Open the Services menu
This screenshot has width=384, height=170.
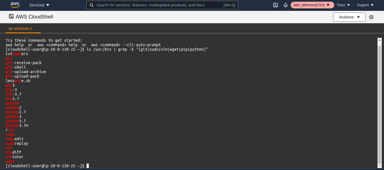click(x=39, y=5)
